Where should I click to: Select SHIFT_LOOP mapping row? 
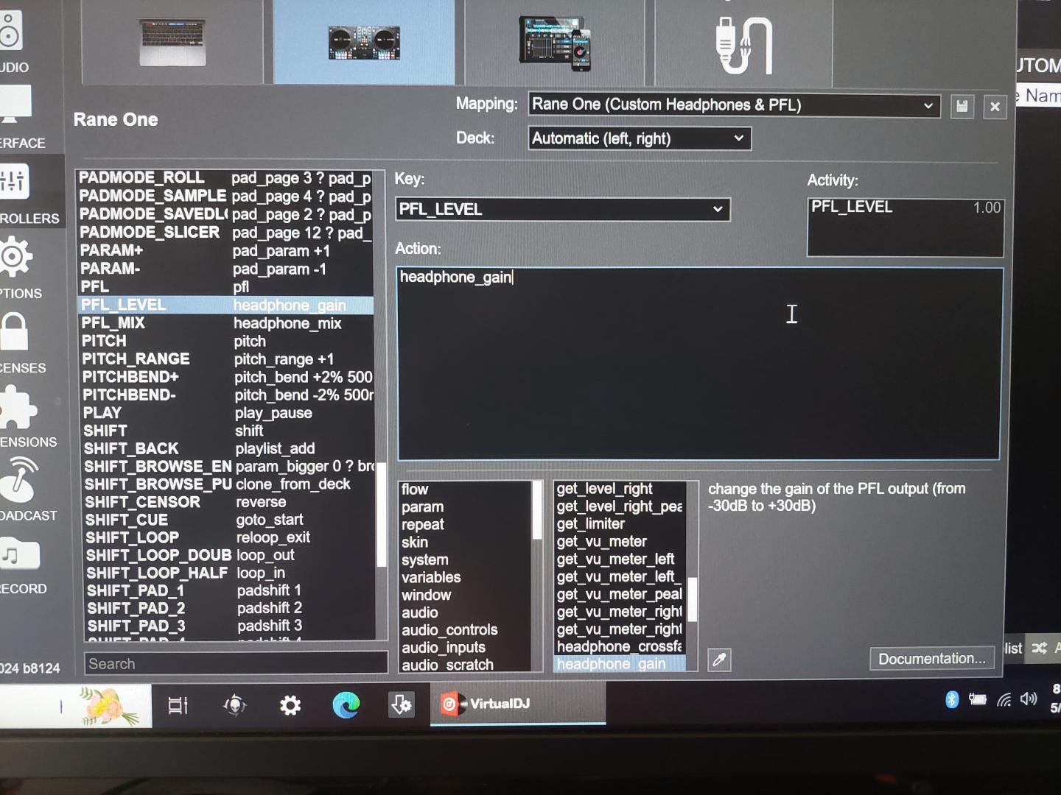(x=230, y=537)
